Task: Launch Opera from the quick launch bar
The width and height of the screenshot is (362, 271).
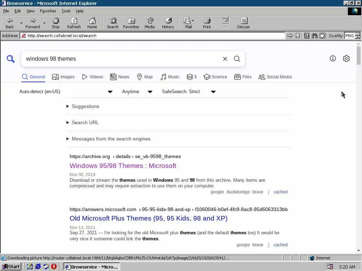Action: point(54,267)
